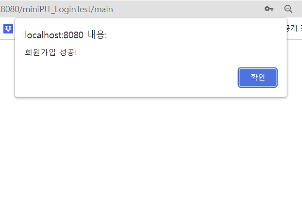Click the 'localhost:8080 내용:' dialog title
The height and width of the screenshot is (199, 302).
[66, 35]
